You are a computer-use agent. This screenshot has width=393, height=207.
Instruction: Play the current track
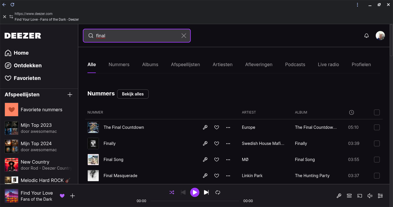pos(195,192)
